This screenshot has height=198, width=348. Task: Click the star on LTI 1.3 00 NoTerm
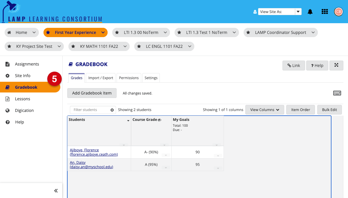coord(117,32)
